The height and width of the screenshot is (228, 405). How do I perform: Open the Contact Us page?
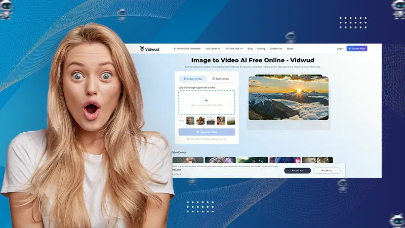[276, 49]
